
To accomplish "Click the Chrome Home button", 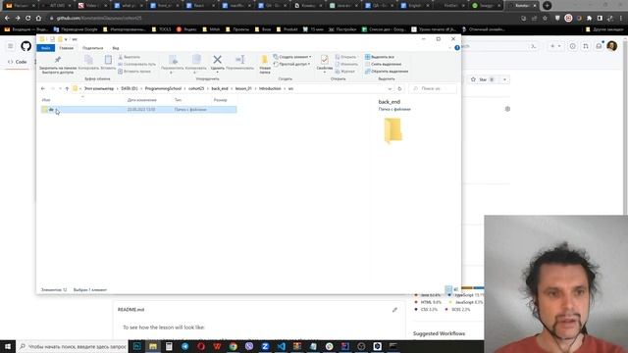I will (38, 18).
